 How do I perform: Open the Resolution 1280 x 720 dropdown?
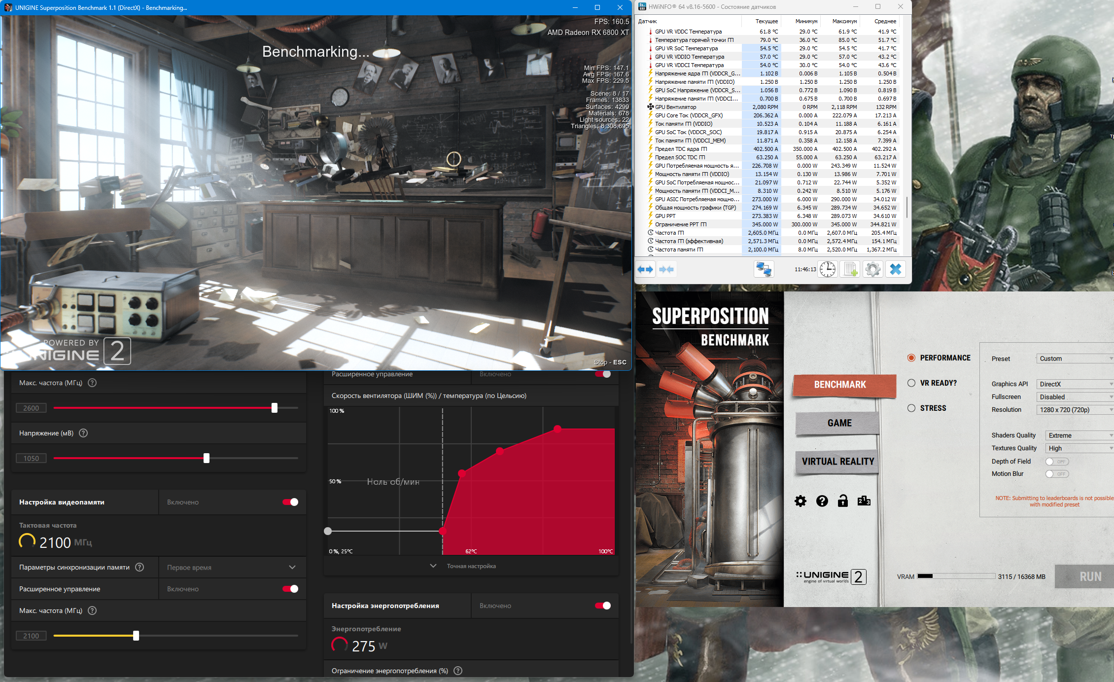point(1075,410)
